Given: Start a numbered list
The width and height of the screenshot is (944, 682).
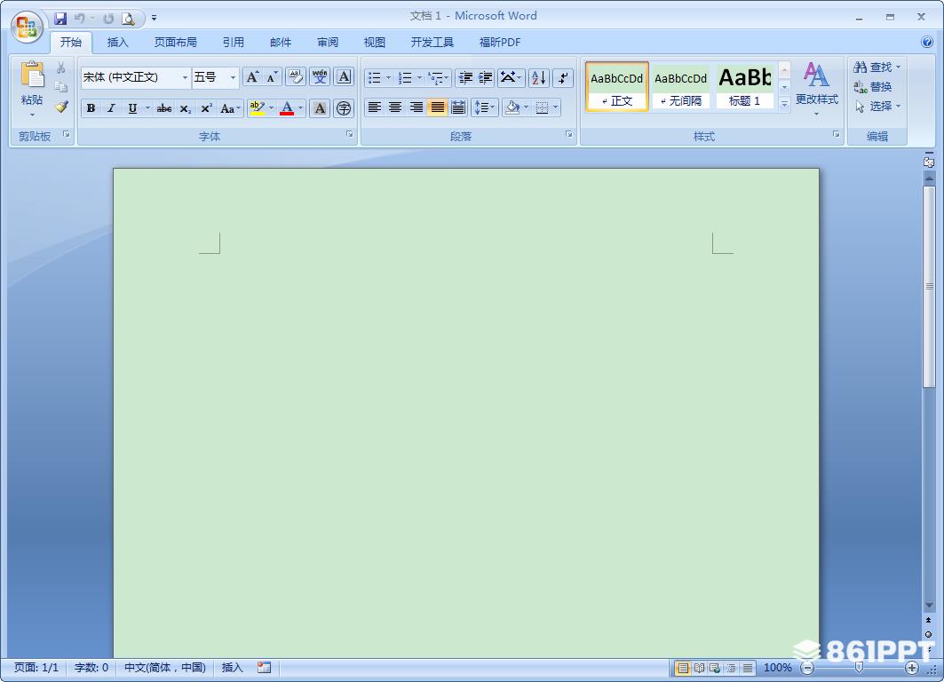Looking at the screenshot, I should (x=406, y=77).
